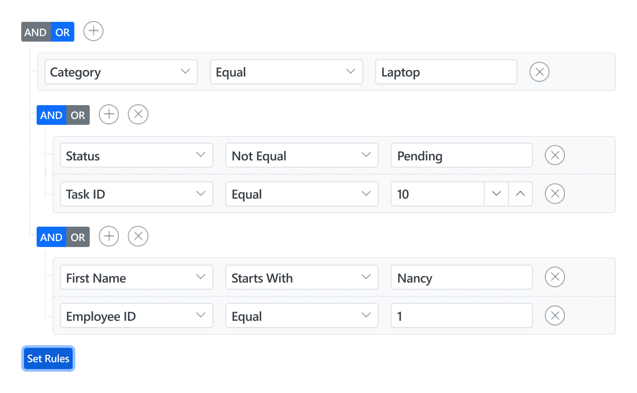Switch the top-level connector to AND
637x393 pixels.
34,32
